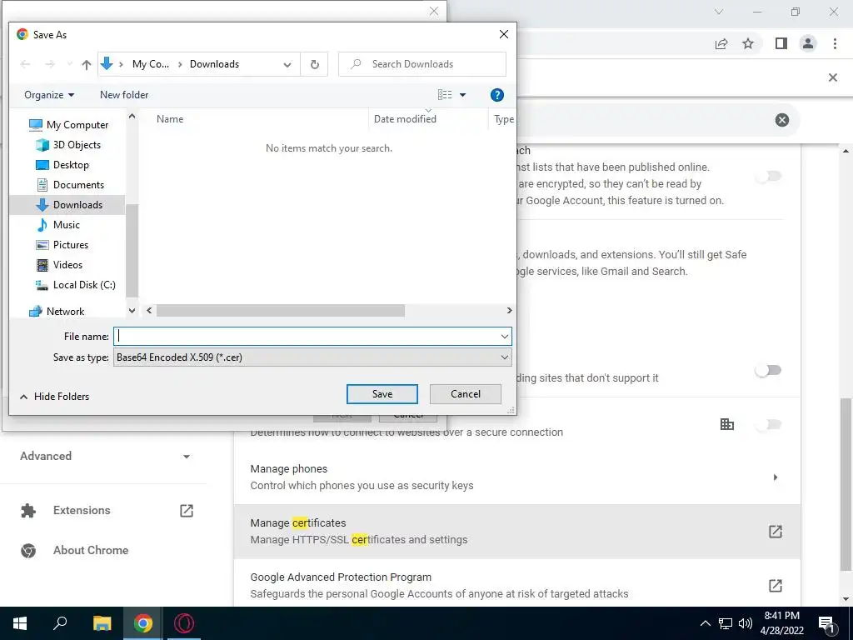Sort by the Name column header
The image size is (853, 640).
[170, 118]
